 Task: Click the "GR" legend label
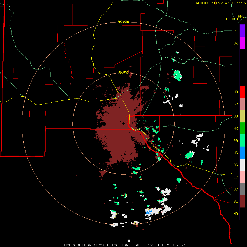pyautogui.click(x=235, y=104)
